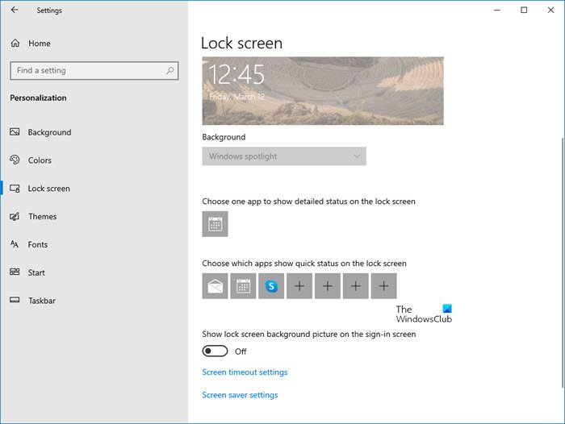Click the Find a setting search box
This screenshot has width=565, height=424.
tap(89, 70)
